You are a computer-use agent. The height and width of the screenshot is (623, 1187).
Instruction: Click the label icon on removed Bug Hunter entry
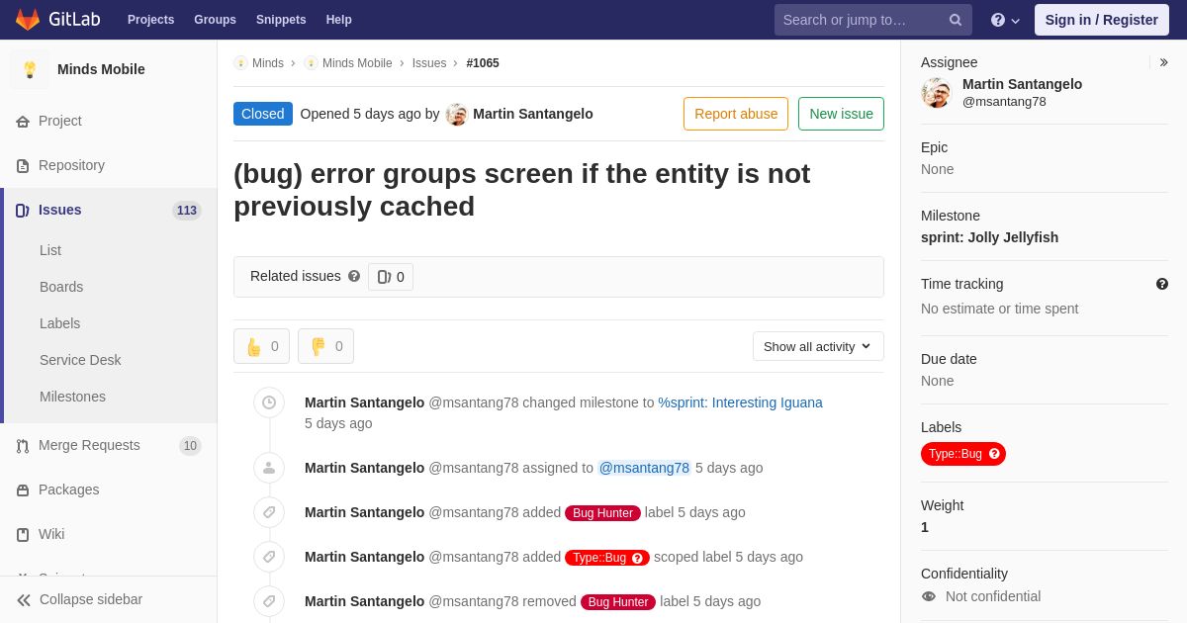click(269, 601)
